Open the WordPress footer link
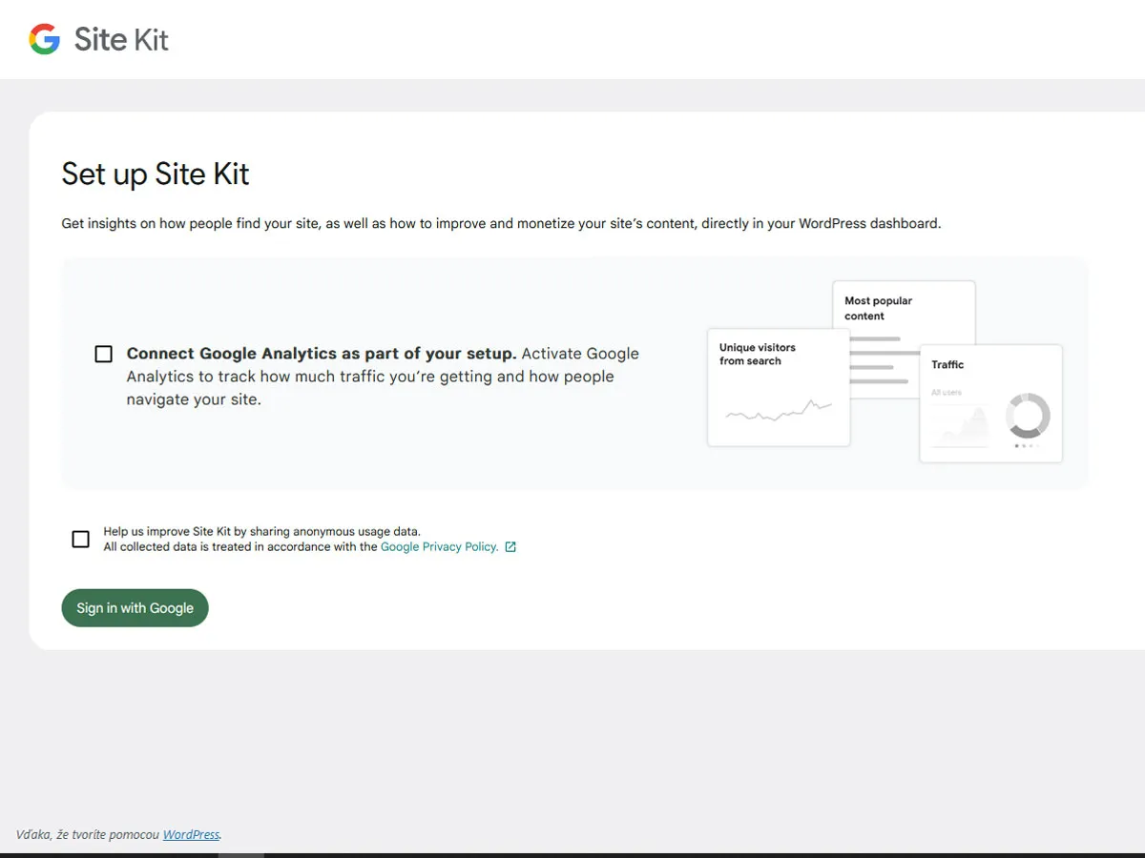Image resolution: width=1145 pixels, height=858 pixels. [191, 834]
